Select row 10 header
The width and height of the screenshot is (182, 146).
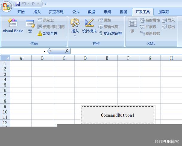click(x=5, y=112)
